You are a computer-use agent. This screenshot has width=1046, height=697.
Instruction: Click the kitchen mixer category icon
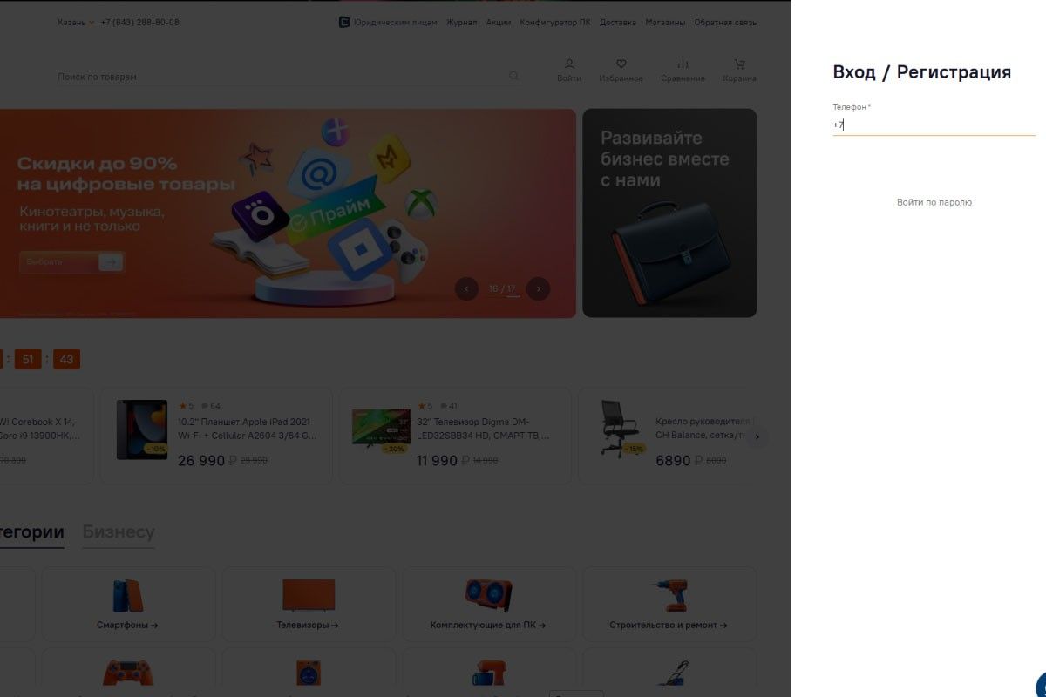pyautogui.click(x=489, y=673)
